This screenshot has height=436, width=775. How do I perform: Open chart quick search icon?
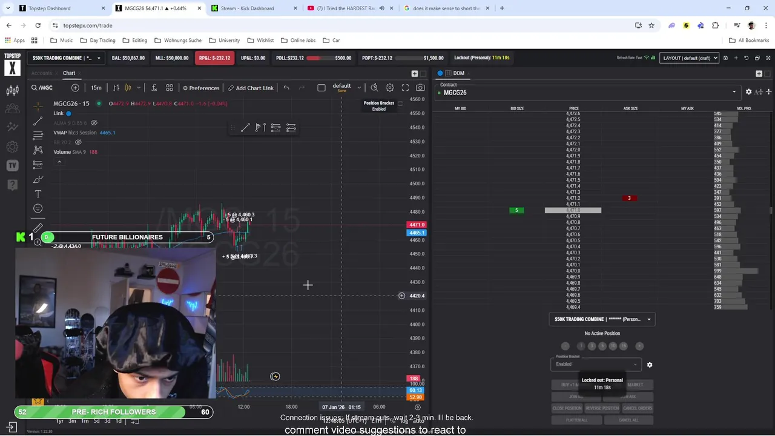(x=374, y=88)
